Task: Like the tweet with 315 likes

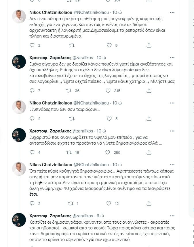Action: tap(108, 91)
